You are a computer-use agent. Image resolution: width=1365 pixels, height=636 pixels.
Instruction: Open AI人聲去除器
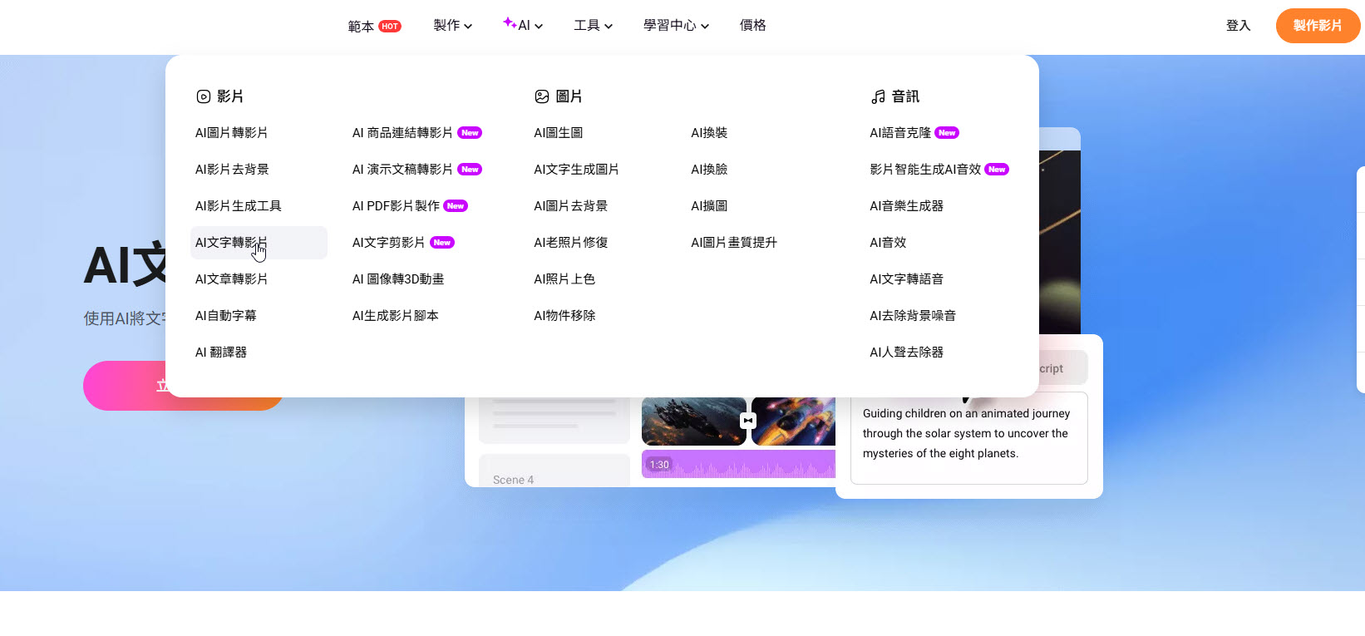[x=907, y=353]
